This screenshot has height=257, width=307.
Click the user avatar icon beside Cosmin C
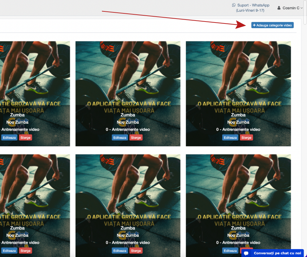(279, 8)
